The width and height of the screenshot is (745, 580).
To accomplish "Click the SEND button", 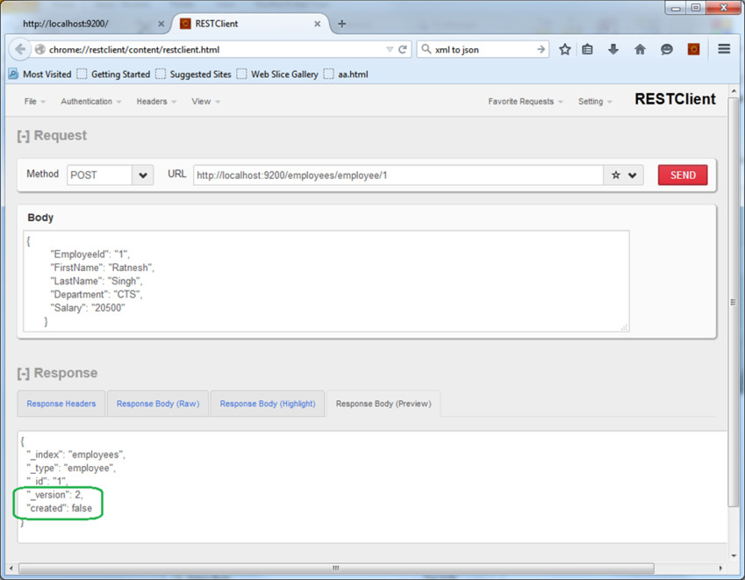I will click(x=682, y=175).
